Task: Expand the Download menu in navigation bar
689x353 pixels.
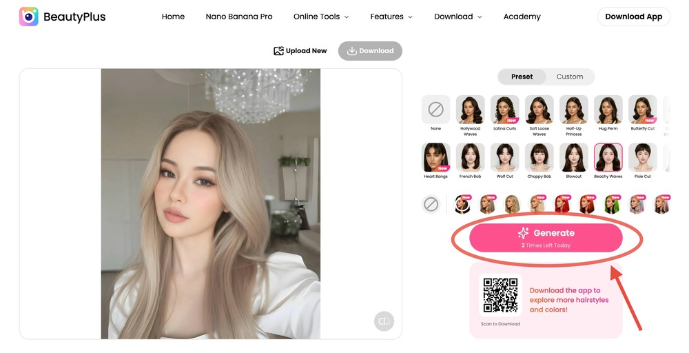Action: click(x=458, y=17)
